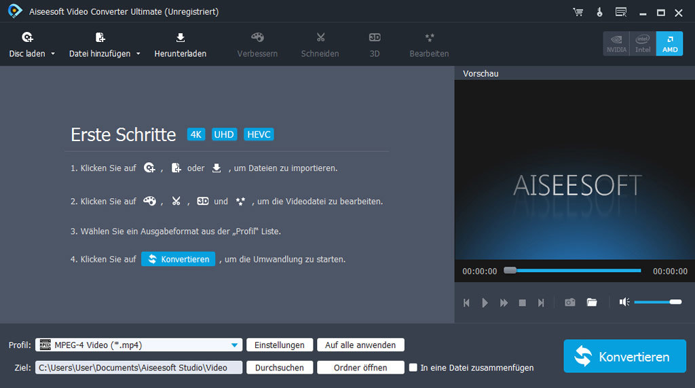The height and width of the screenshot is (388, 695).
Task: Take a snapshot with camera icon
Action: pyautogui.click(x=570, y=302)
